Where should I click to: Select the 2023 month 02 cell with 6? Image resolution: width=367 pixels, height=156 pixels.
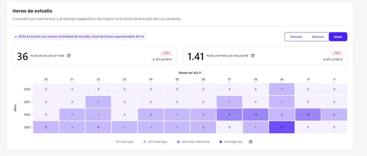coord(98,127)
